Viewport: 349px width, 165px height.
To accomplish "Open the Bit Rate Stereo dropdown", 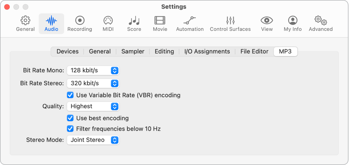I will (93, 83).
